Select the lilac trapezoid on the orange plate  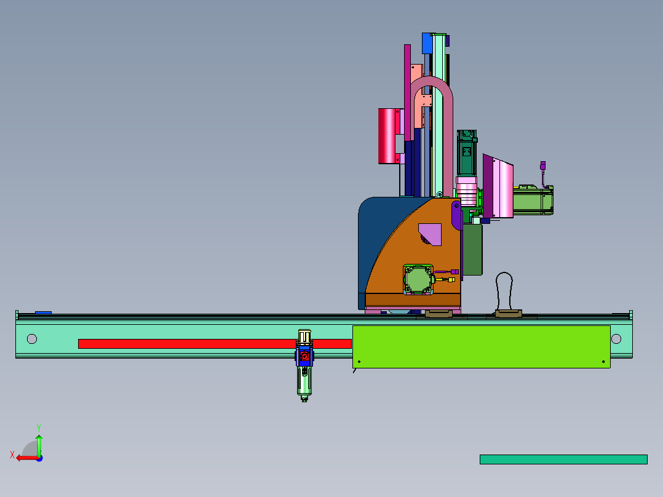(431, 234)
